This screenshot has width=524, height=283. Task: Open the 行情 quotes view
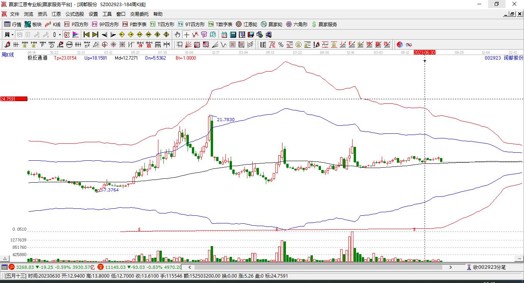point(13,24)
